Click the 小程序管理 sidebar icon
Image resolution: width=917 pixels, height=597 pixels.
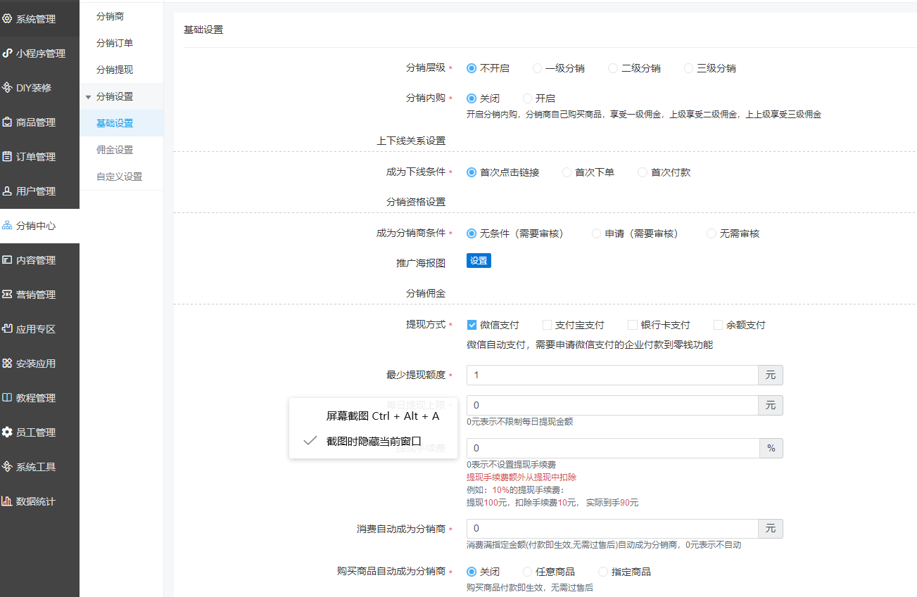pos(7,53)
